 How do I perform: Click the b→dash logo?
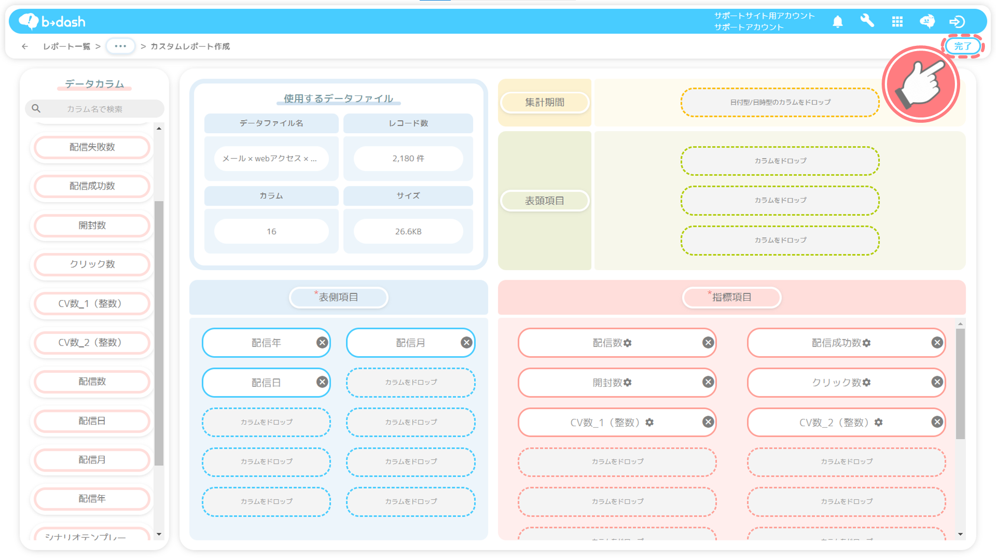52,22
